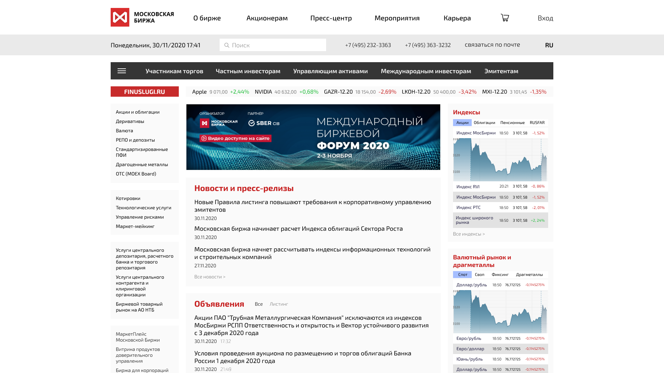This screenshot has height=373, width=664.
Task: Open the 'О бирже' menu
Action: (x=207, y=18)
